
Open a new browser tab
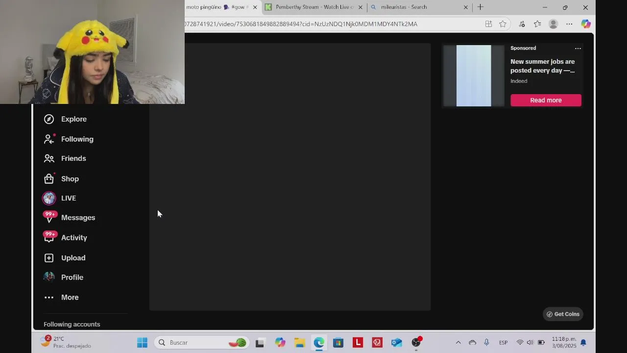[481, 7]
